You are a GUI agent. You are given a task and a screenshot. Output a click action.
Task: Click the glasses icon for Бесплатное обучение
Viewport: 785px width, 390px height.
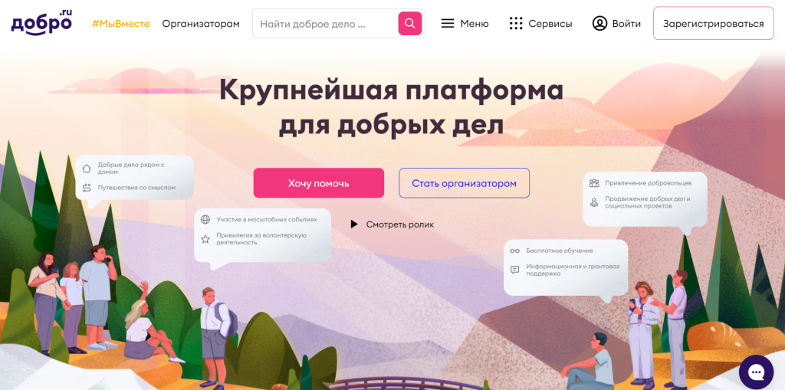coord(514,251)
